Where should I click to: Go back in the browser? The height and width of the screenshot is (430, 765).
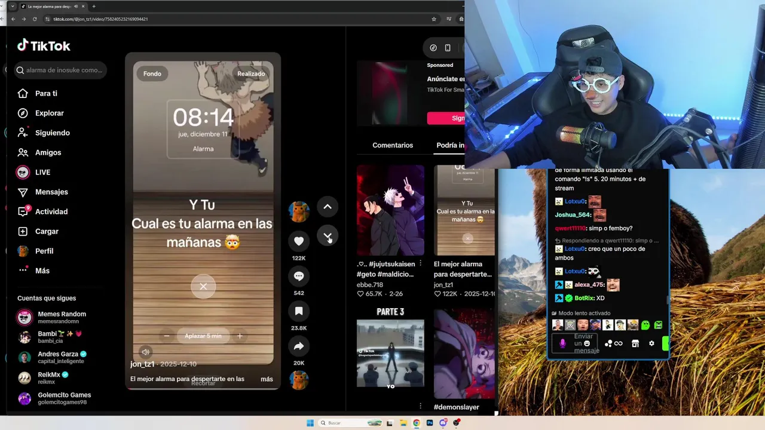13,19
